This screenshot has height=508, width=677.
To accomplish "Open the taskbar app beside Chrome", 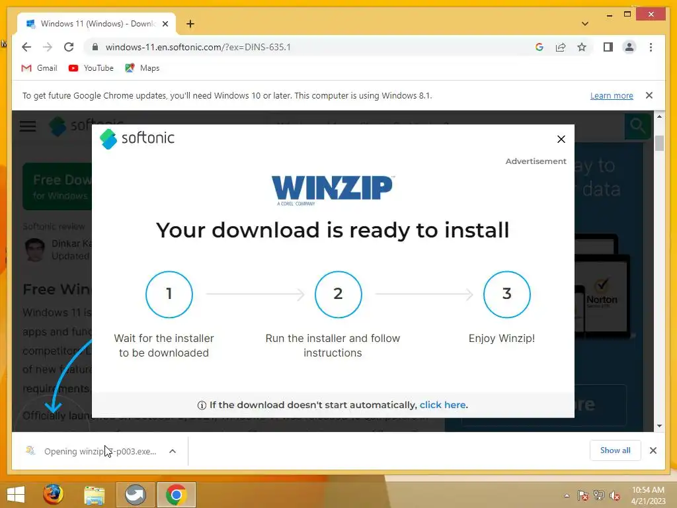I will [135, 495].
